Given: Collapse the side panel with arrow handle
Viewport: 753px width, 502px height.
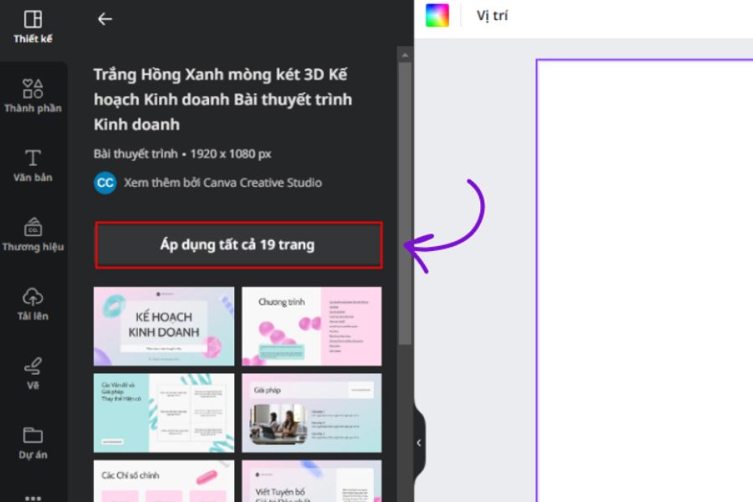Looking at the screenshot, I should (419, 443).
